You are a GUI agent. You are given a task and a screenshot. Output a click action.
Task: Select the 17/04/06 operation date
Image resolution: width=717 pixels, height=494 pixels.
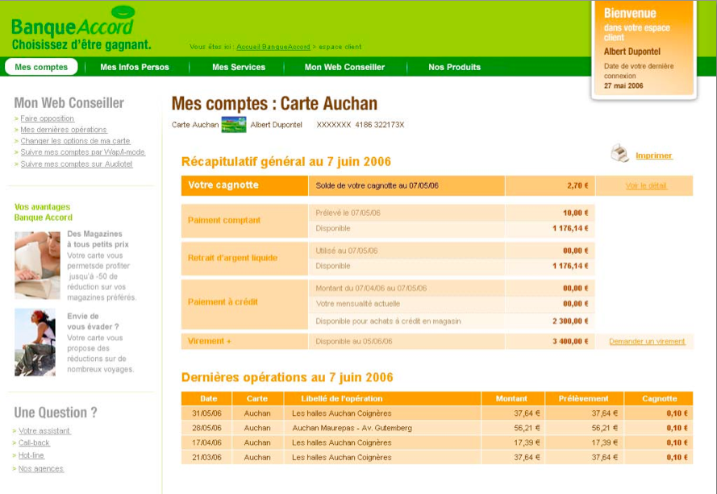pos(206,442)
